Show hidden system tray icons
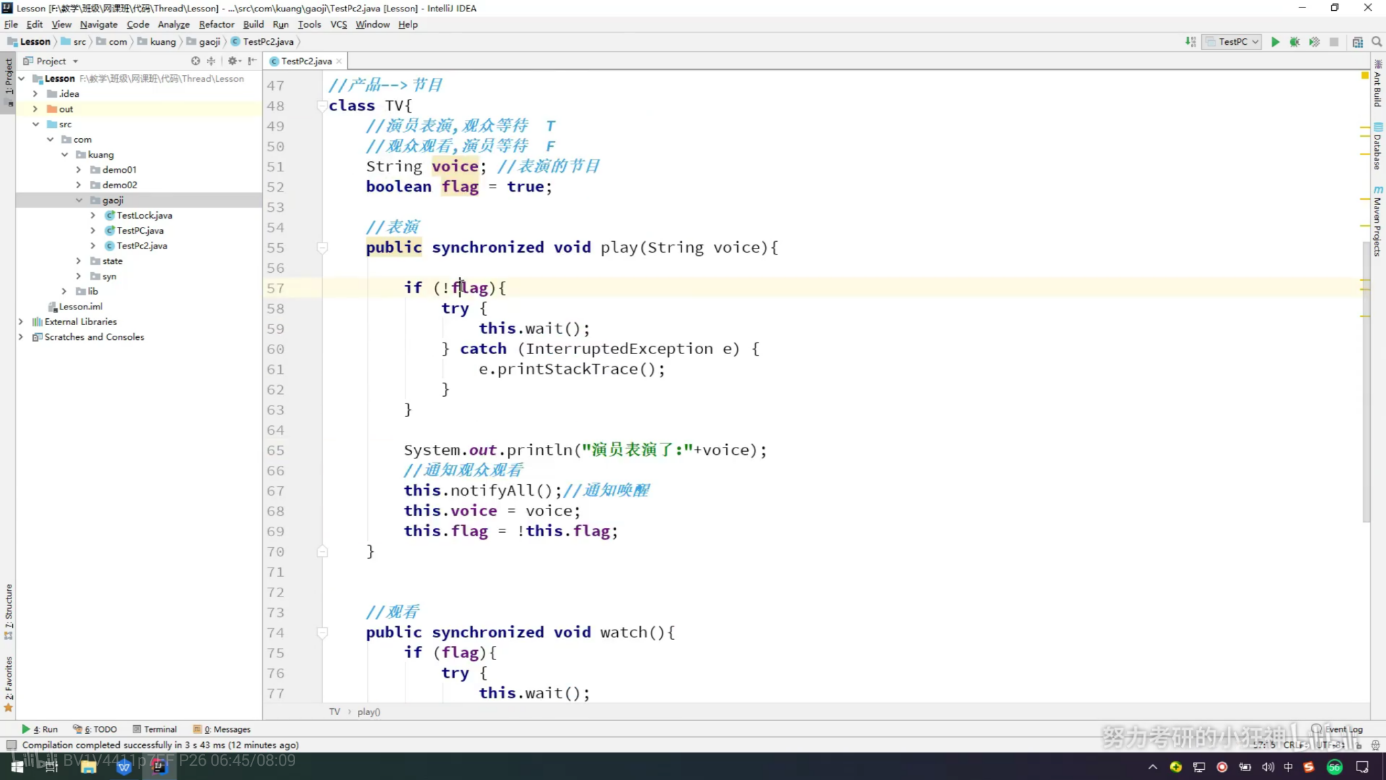The image size is (1386, 780). [x=1153, y=766]
